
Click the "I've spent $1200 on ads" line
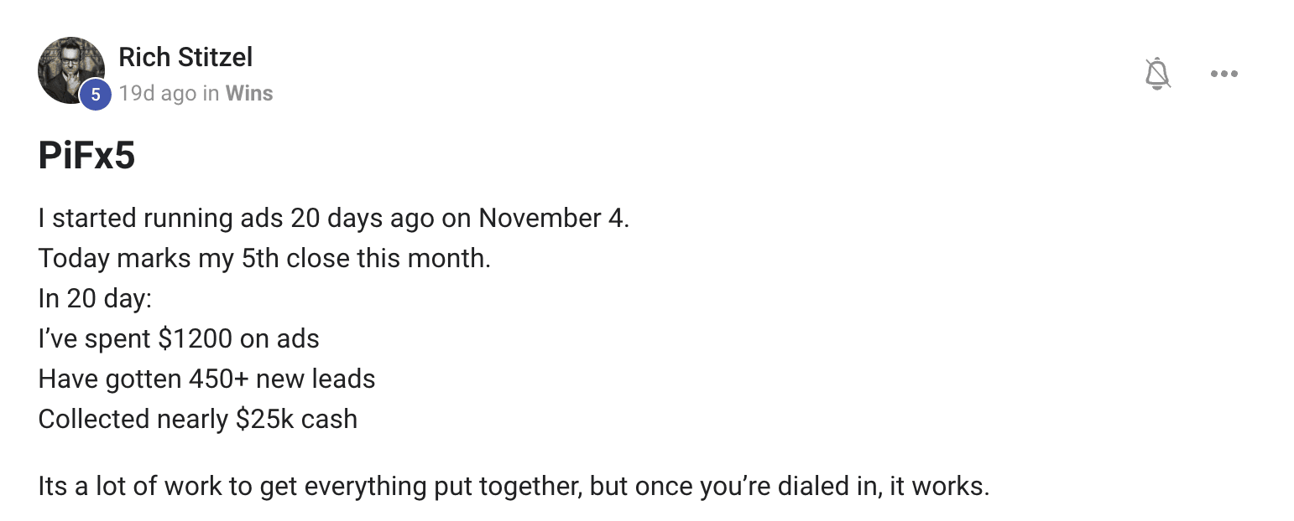point(179,338)
